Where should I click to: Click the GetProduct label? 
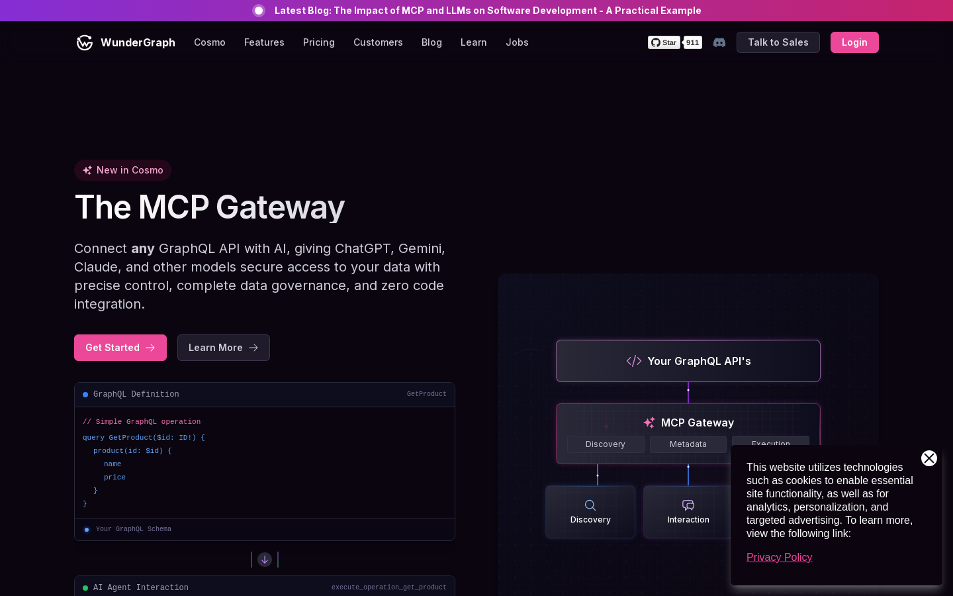pyautogui.click(x=427, y=394)
